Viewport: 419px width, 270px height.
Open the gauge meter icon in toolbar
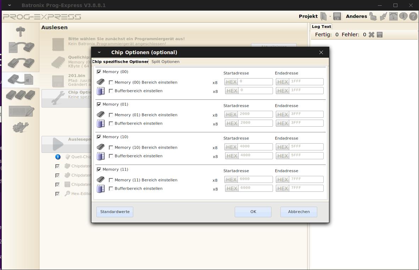pyautogui.click(x=393, y=16)
